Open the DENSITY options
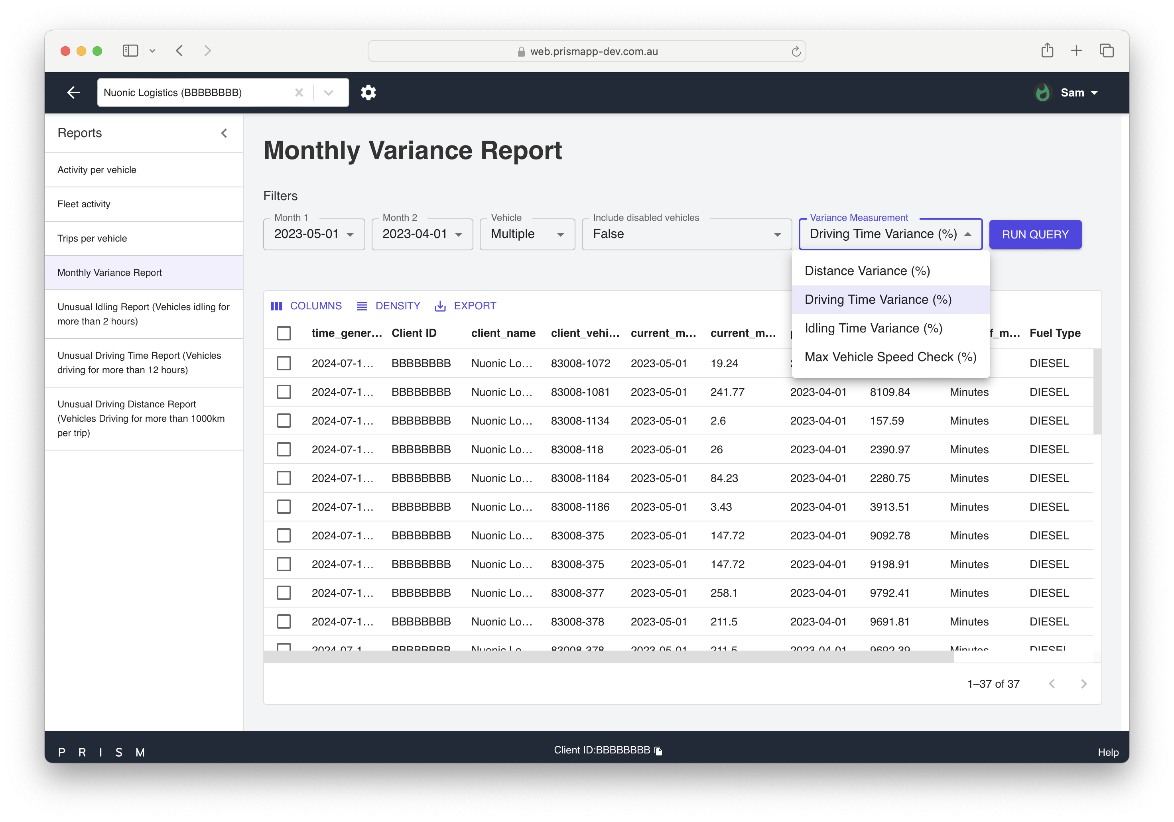Screen dimensions: 1174x822 388,306
